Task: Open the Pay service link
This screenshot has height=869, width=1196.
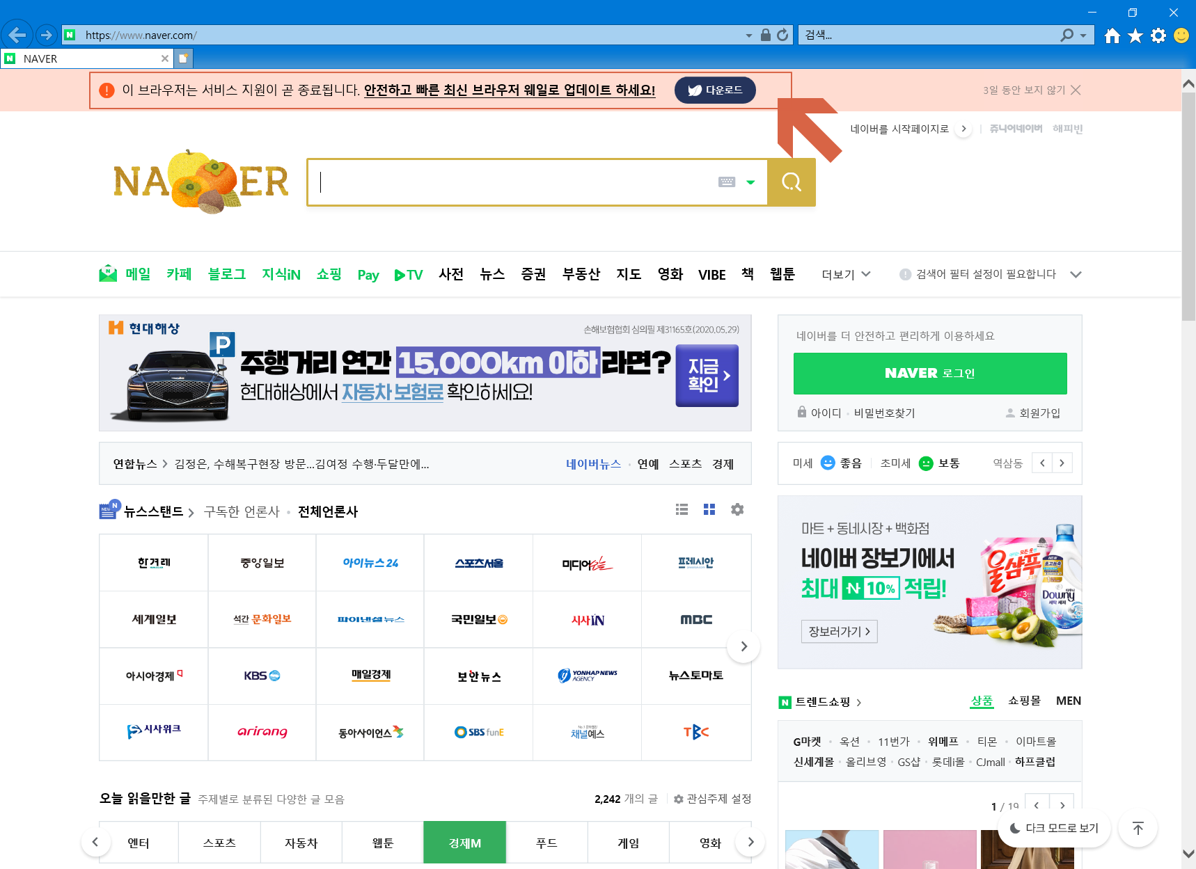Action: tap(368, 275)
